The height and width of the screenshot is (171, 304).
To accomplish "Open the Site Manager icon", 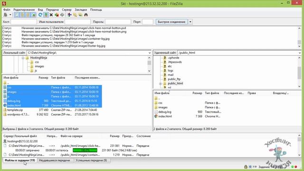I will point(5,15).
